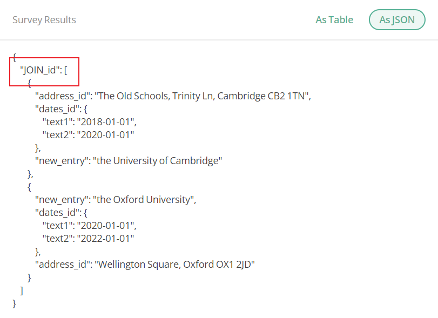Click the closing bracket of JOIN_id array
The image size is (438, 318).
(22, 290)
